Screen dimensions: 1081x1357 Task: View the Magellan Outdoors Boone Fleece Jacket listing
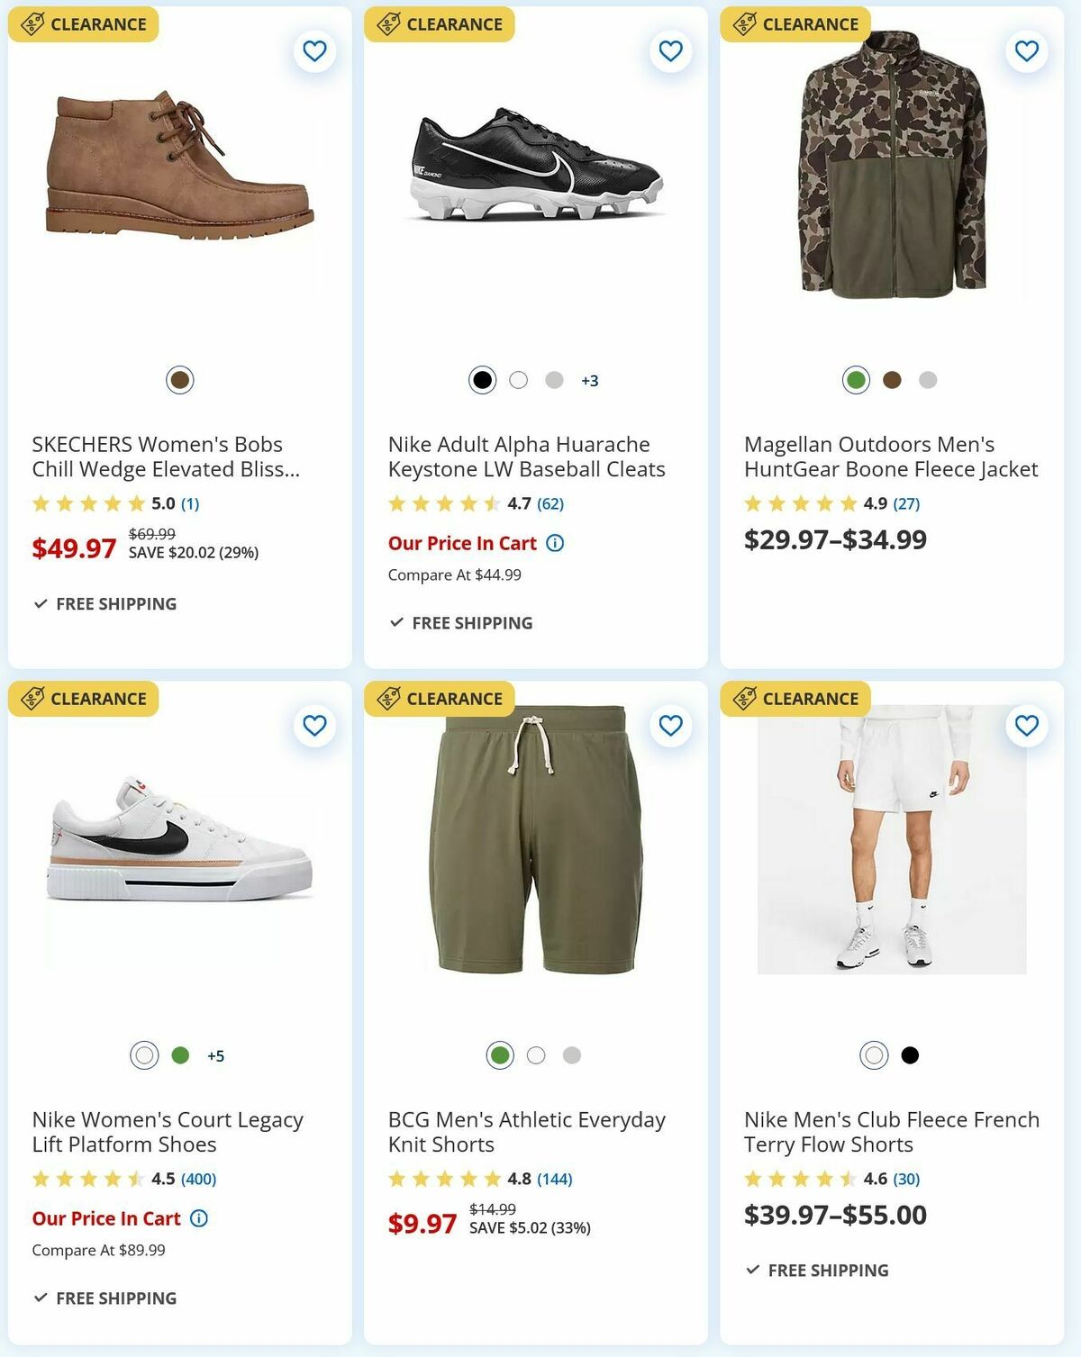[x=894, y=456]
